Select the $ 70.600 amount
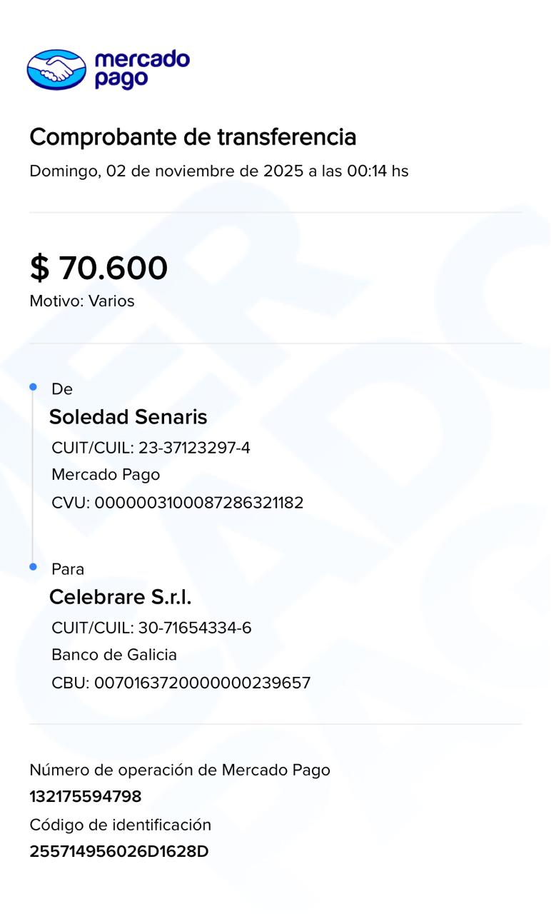551x914 pixels. (x=98, y=268)
